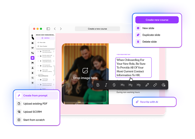This screenshot has width=195, height=139.
Task: Click Rewrite with AI button
Action: coord(154,102)
